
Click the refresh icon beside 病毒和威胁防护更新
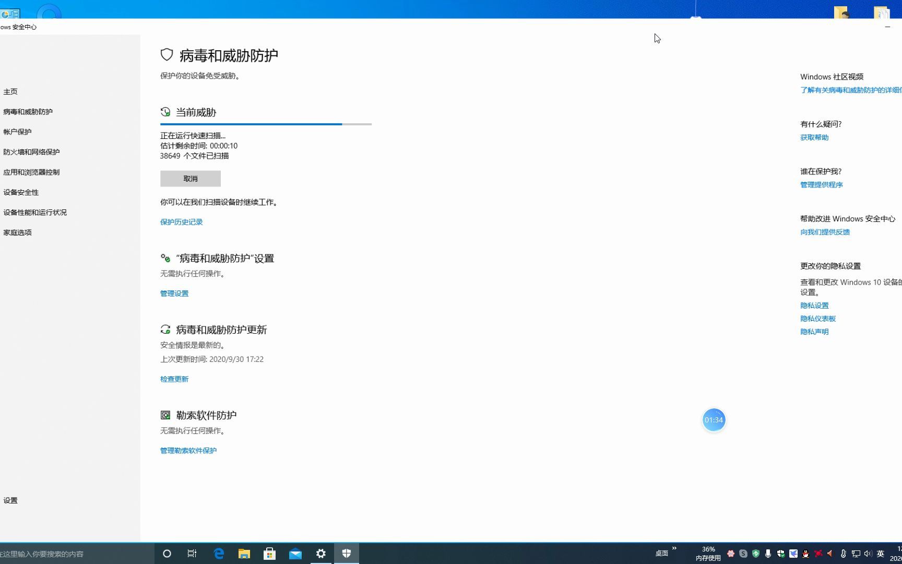point(165,330)
